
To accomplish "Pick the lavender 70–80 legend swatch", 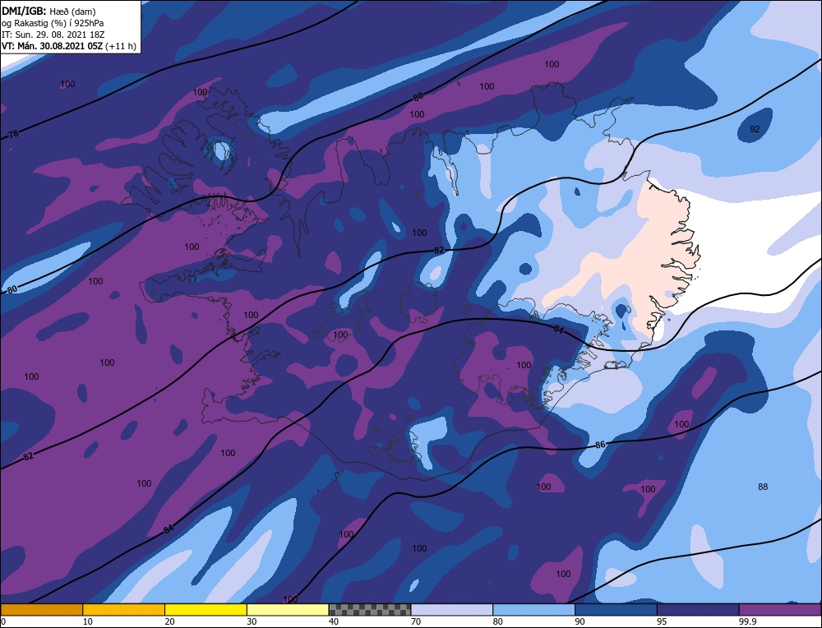I will pos(452,609).
